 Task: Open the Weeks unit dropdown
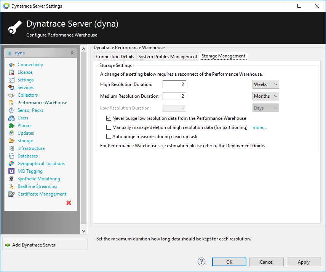[x=266, y=84]
